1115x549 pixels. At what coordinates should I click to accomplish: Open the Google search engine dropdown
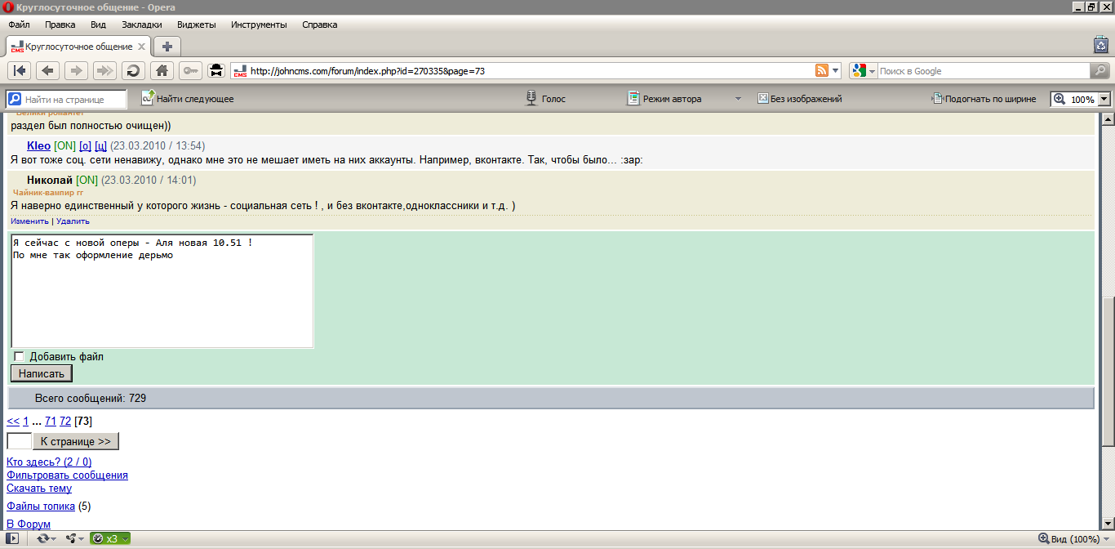872,71
